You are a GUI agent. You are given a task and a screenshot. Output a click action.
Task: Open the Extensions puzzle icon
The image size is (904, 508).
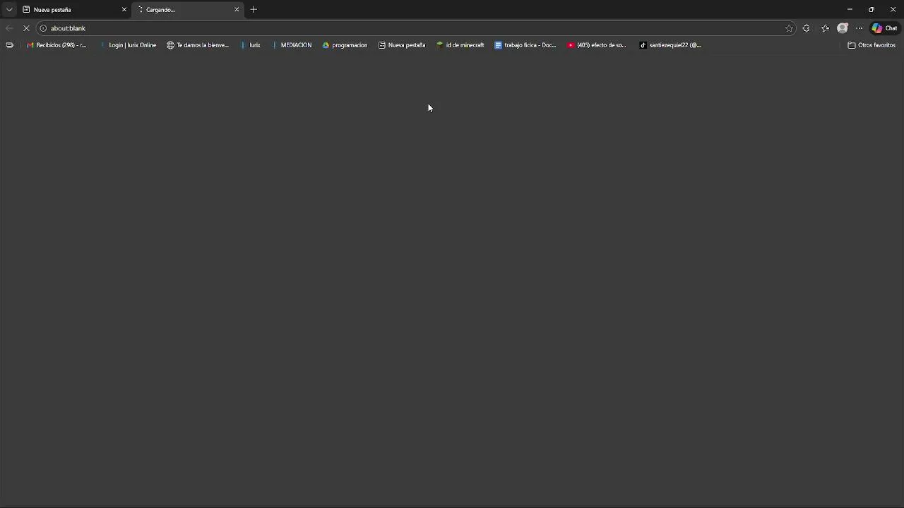[807, 28]
